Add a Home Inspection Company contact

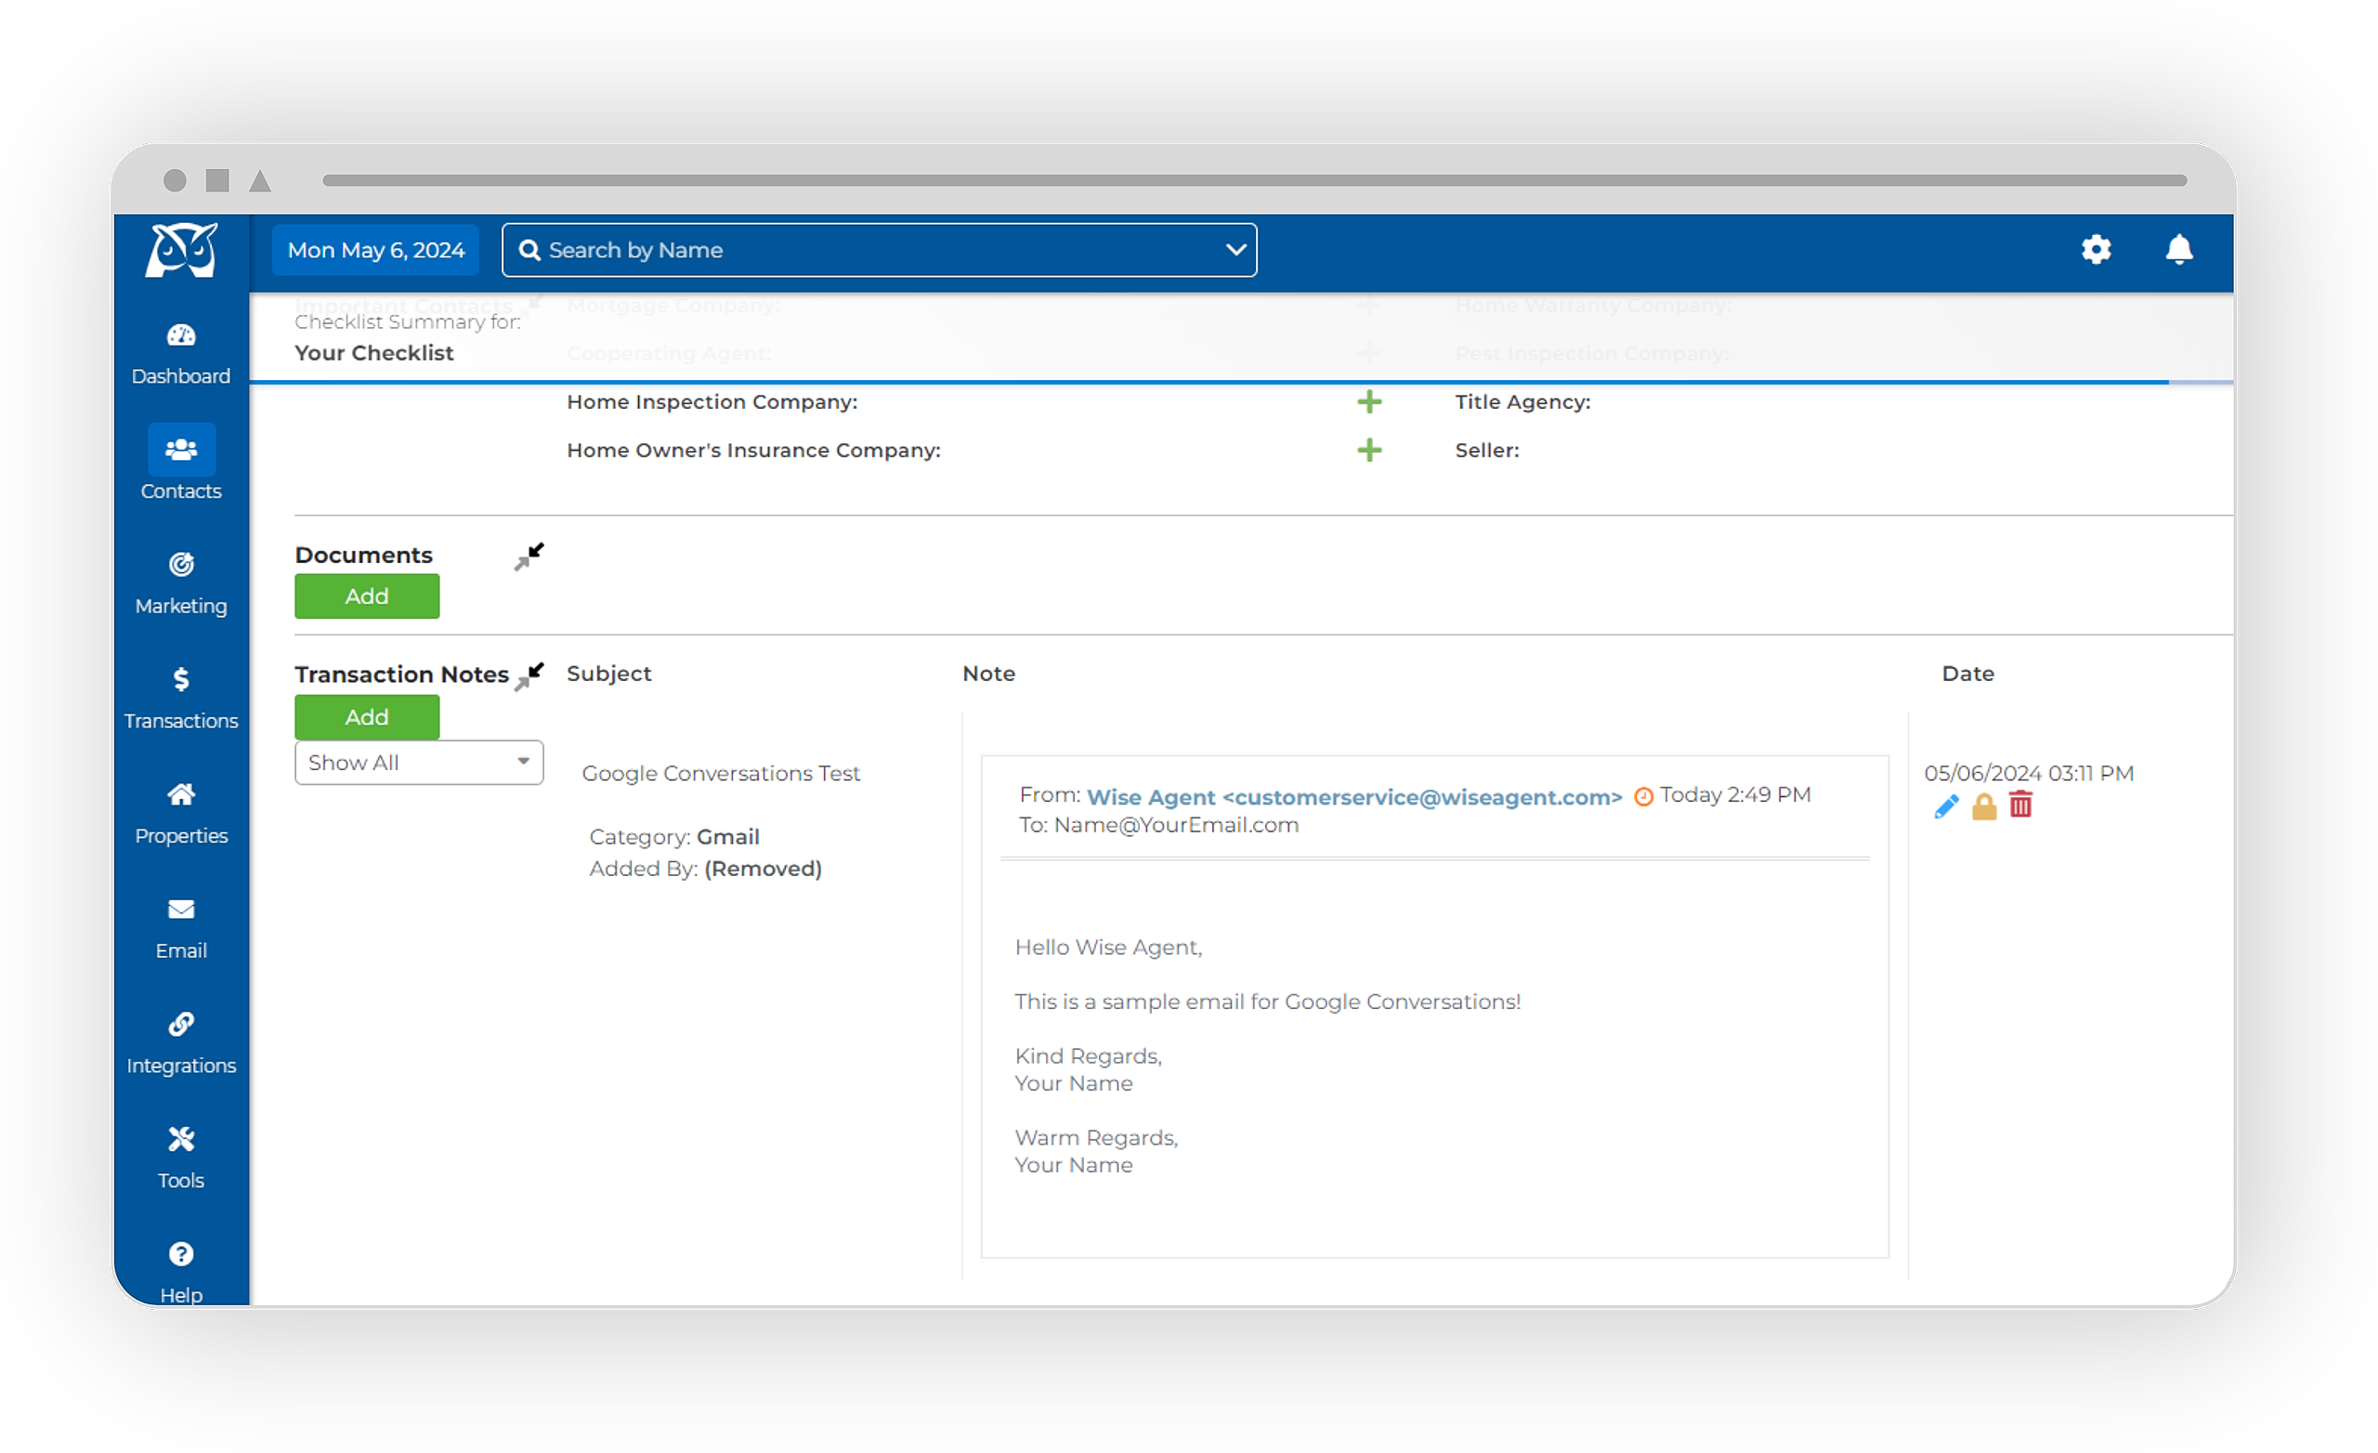pyautogui.click(x=1368, y=401)
